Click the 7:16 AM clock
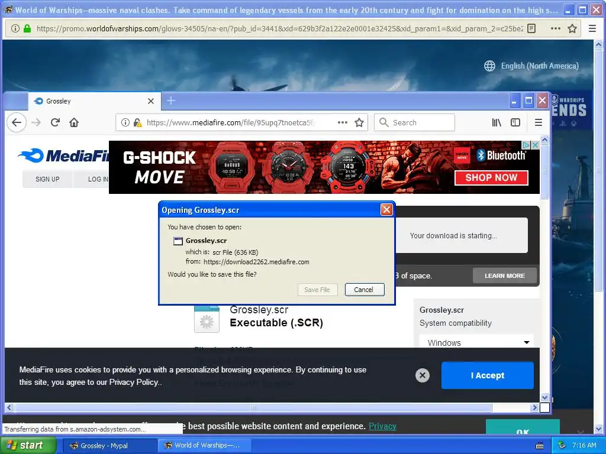 pos(584,445)
